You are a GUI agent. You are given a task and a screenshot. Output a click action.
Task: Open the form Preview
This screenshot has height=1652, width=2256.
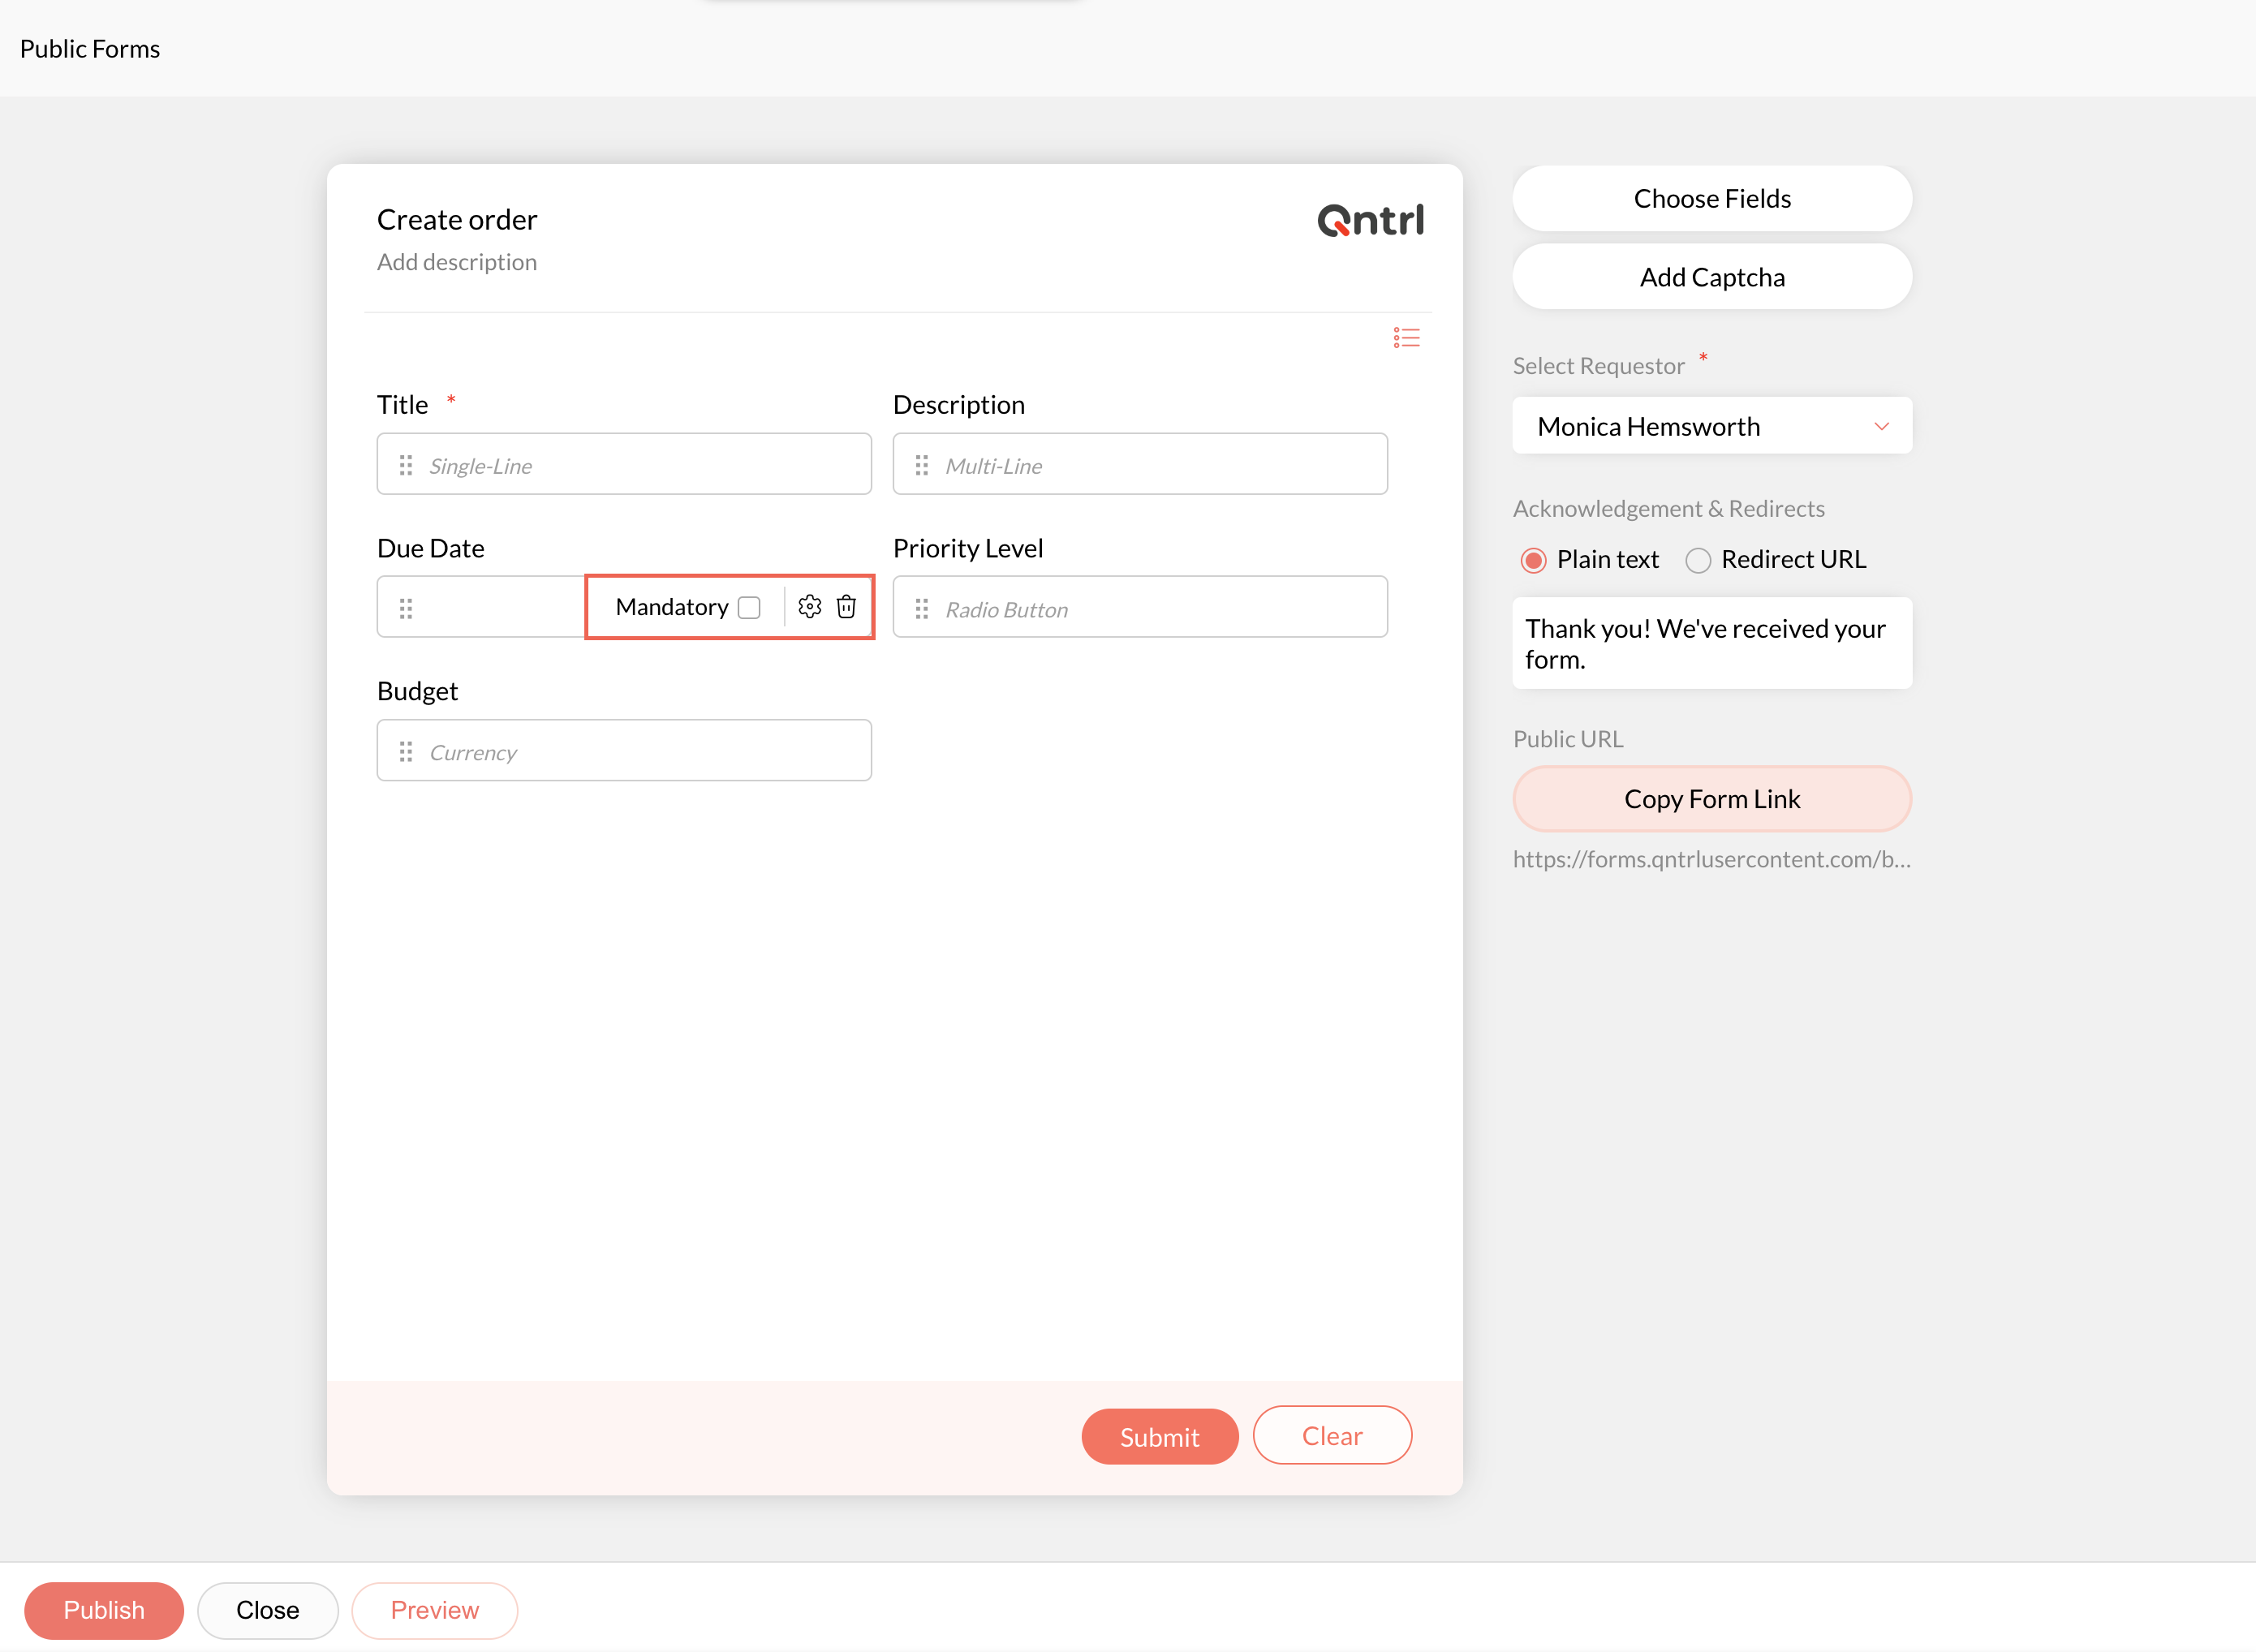tap(434, 1609)
